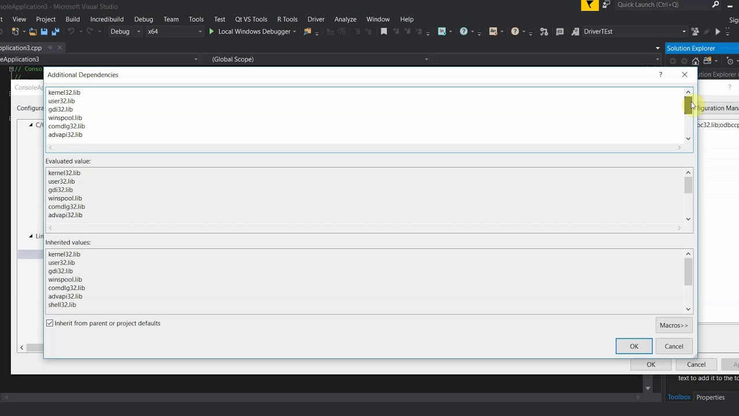Open the x64 platform dropdown
The height and width of the screenshot is (416, 739).
click(x=174, y=32)
